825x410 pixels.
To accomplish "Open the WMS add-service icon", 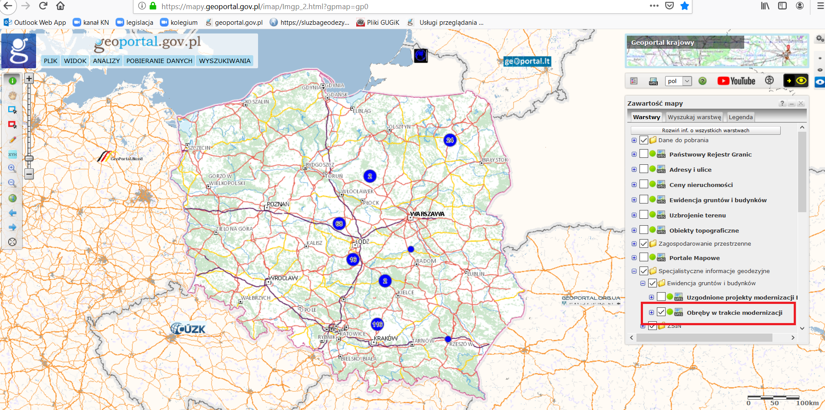I will click(653, 81).
